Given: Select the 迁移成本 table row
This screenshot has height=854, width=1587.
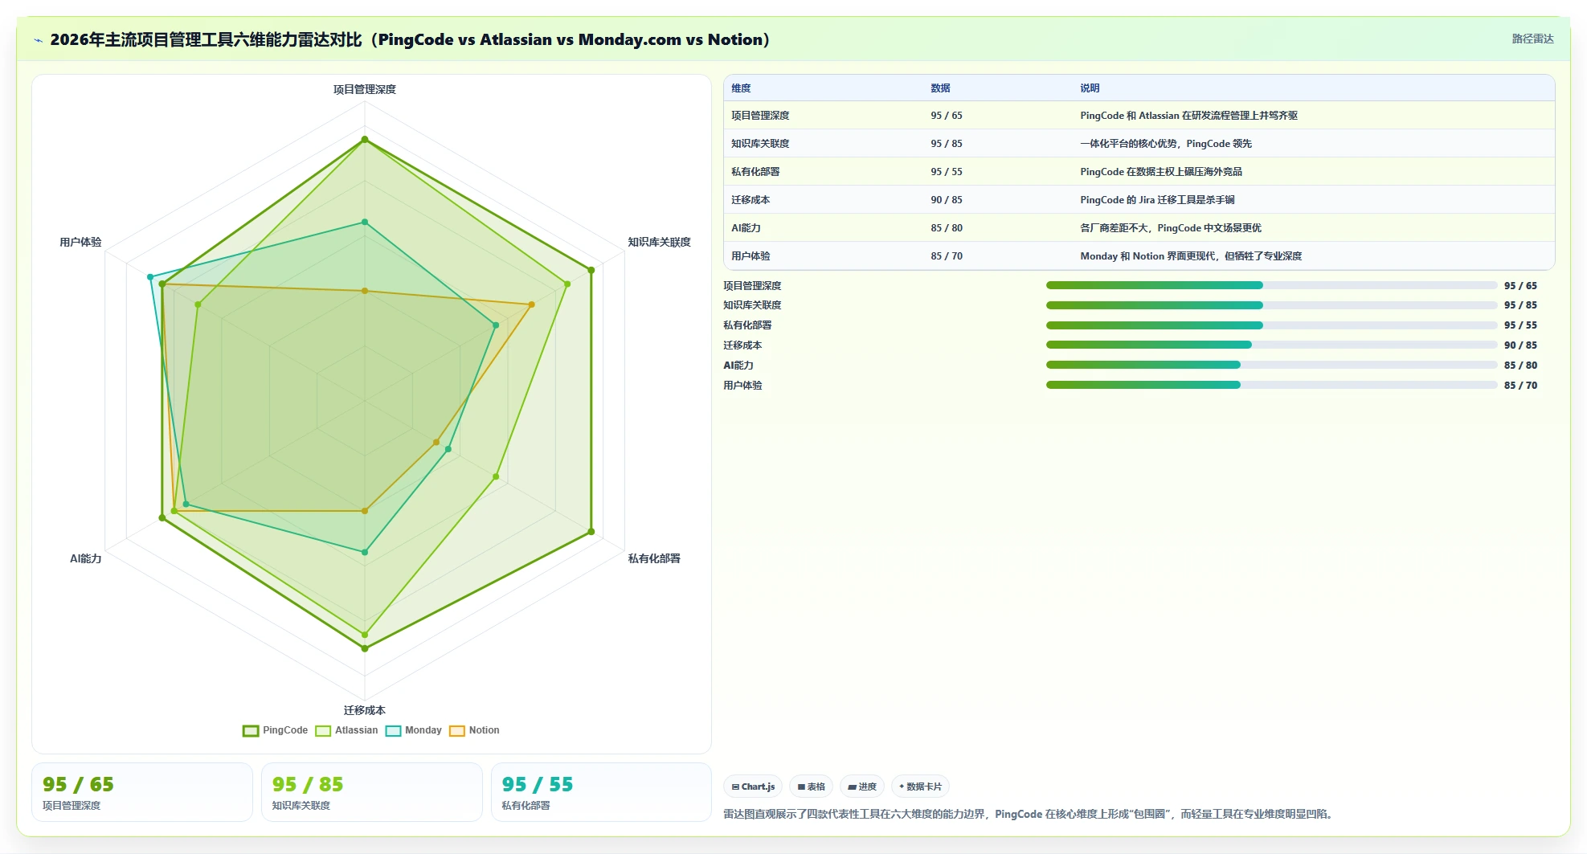Looking at the screenshot, I should click(1139, 200).
